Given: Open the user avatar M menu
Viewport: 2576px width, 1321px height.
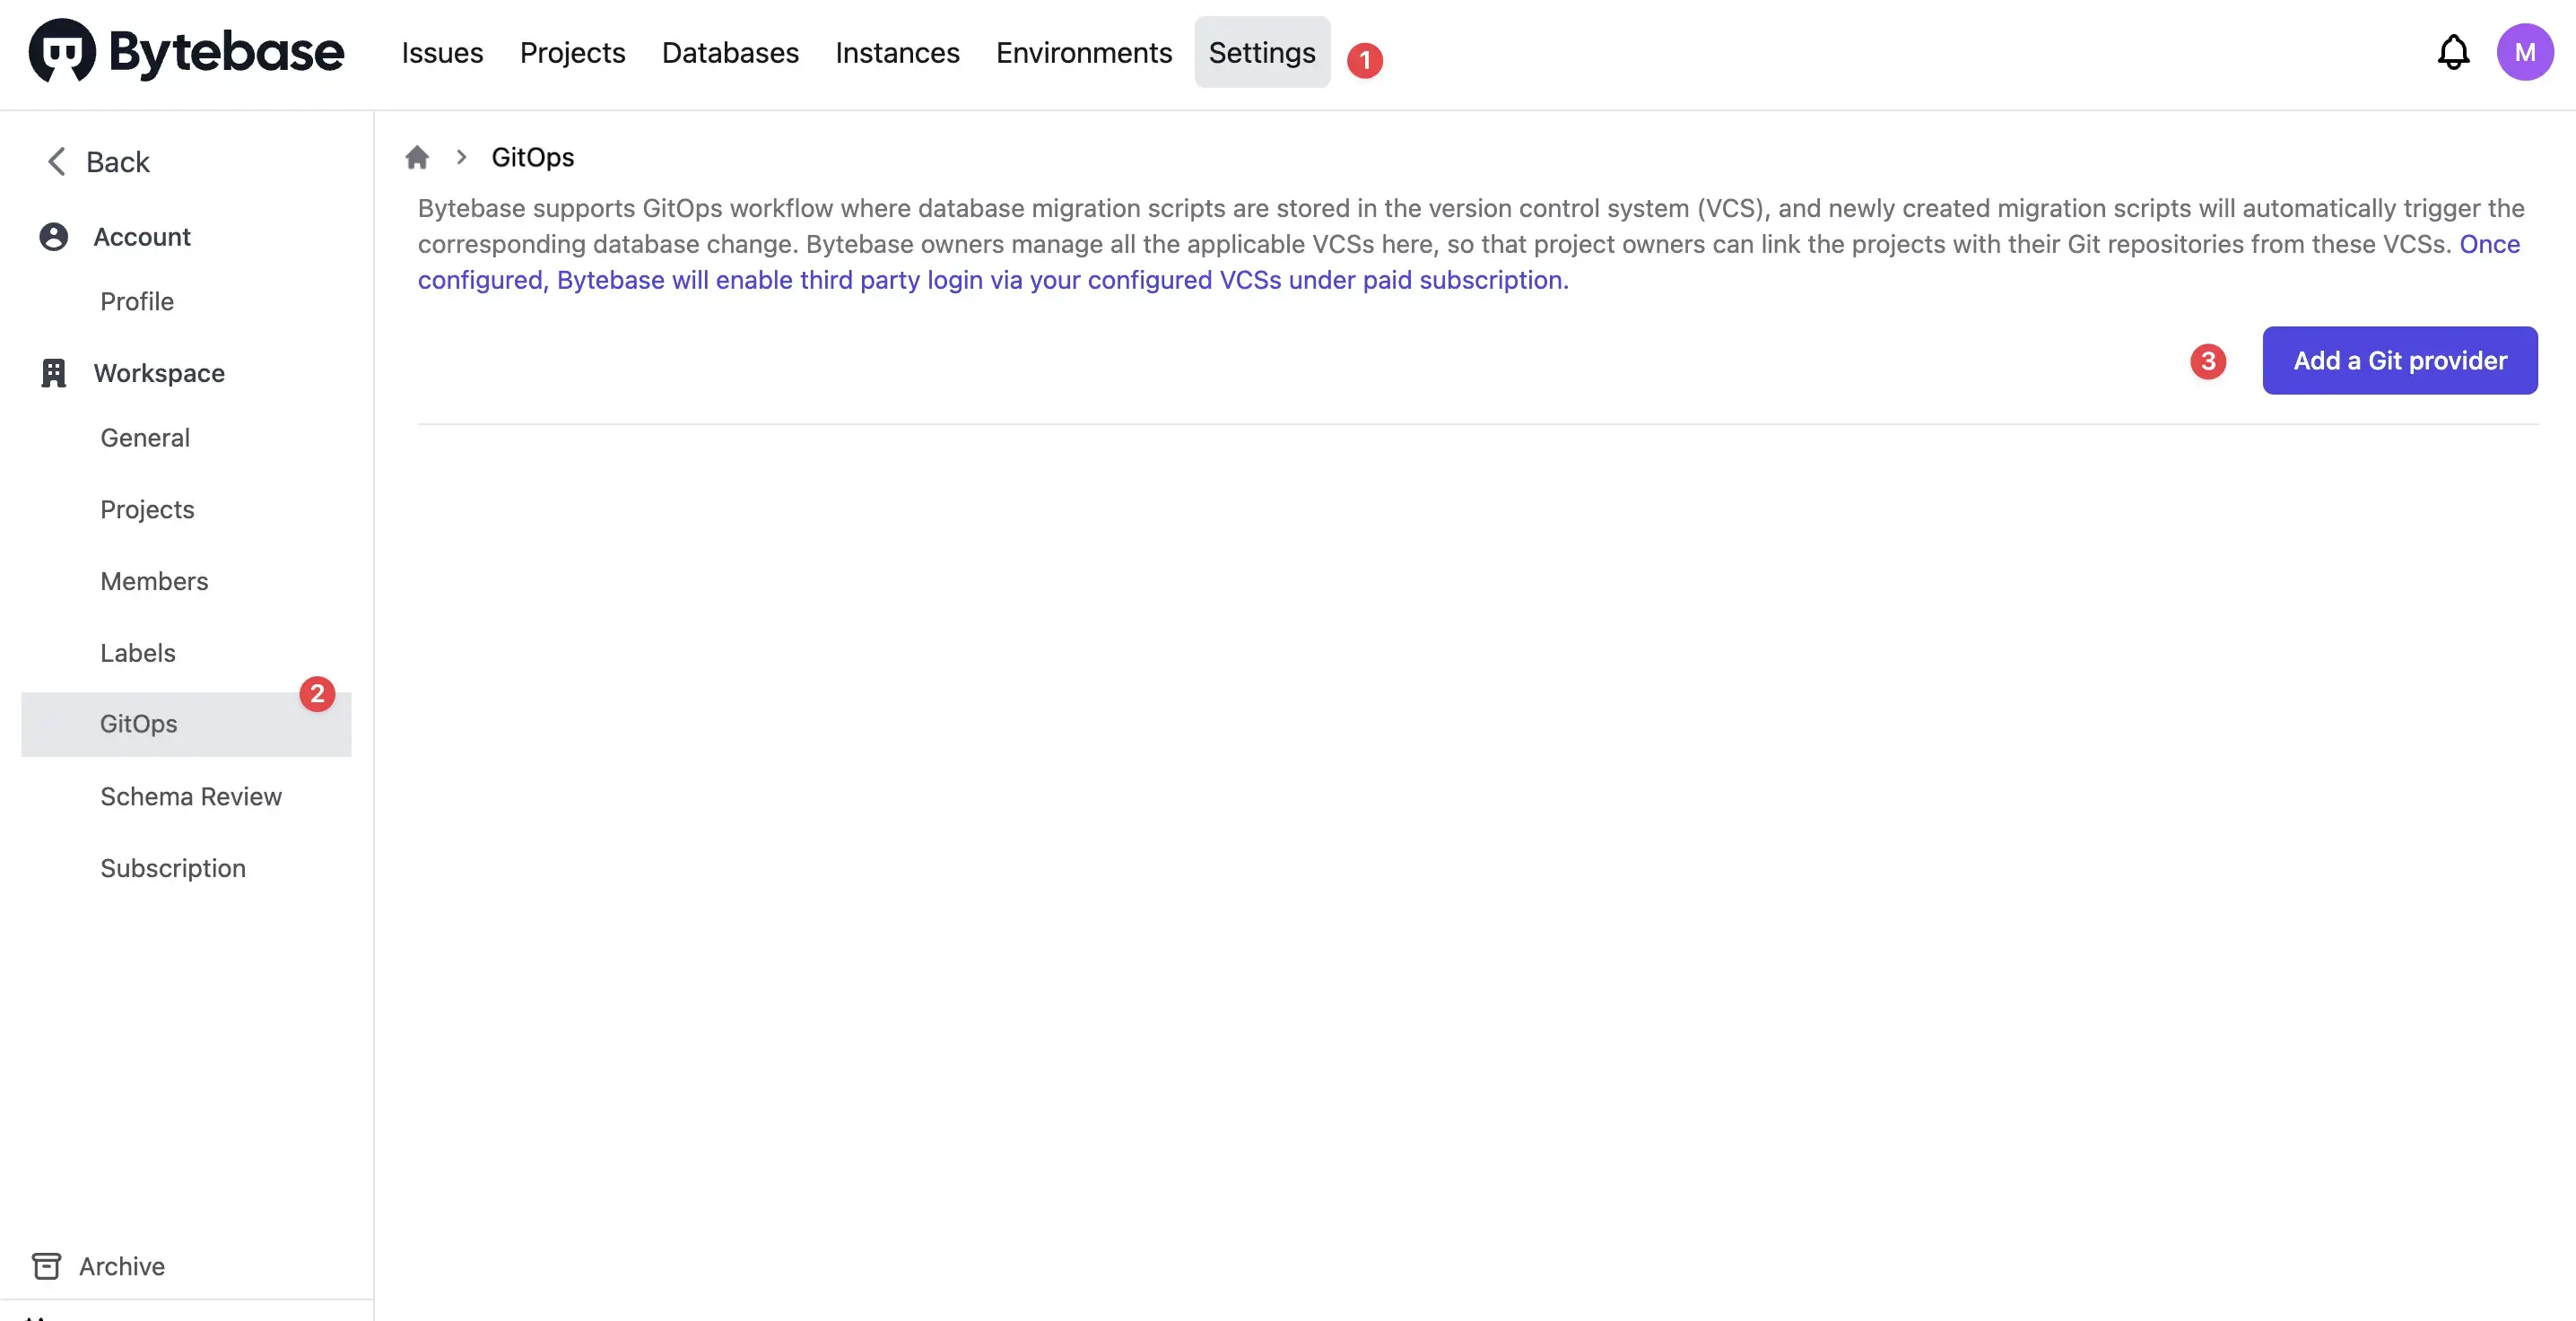Looking at the screenshot, I should [2525, 52].
